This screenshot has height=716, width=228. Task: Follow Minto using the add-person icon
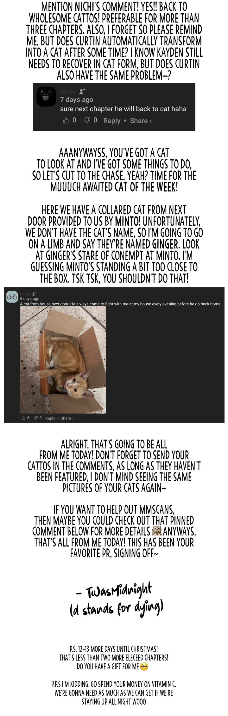click(34, 294)
